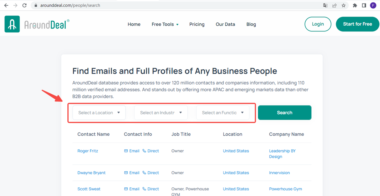
Task: Go to the Pricing page
Action: (197, 24)
